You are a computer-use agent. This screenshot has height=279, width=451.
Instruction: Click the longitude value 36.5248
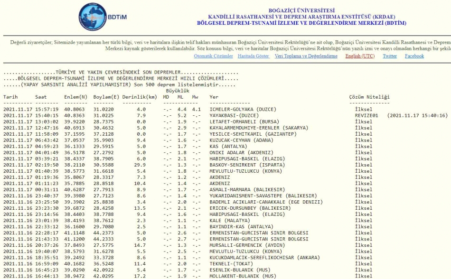tap(103, 264)
